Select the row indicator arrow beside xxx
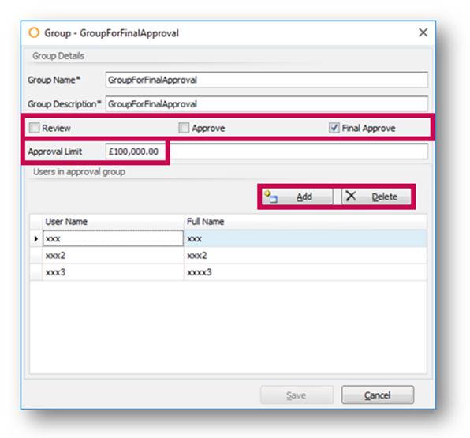Image resolution: width=470 pixels, height=438 pixels. point(36,238)
